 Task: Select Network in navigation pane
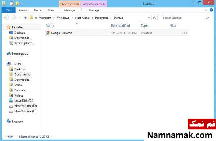[x=18, y=122]
